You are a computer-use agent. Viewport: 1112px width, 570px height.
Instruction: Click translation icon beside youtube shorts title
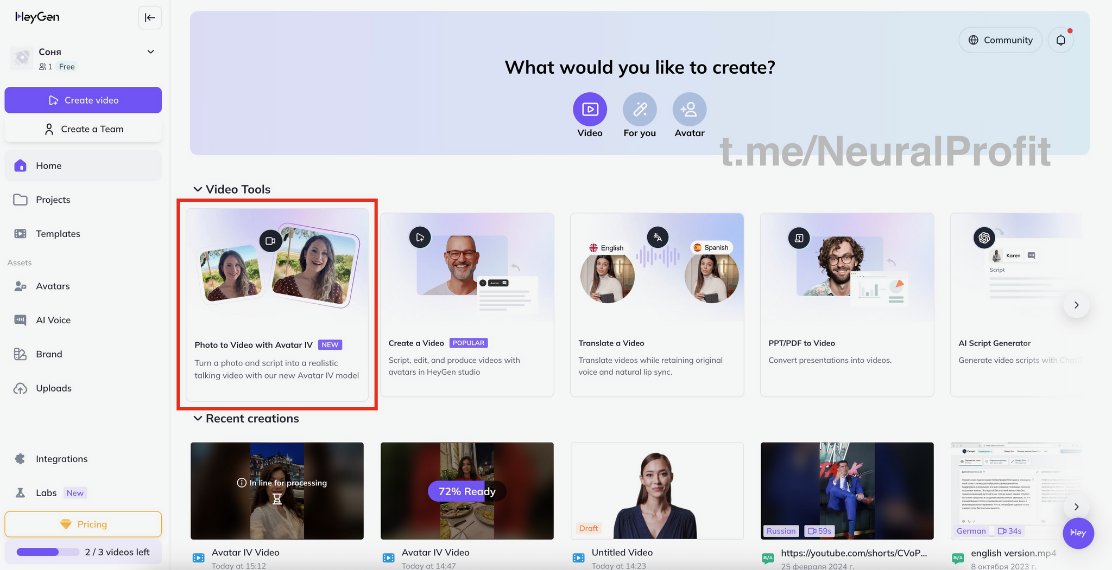coord(768,558)
